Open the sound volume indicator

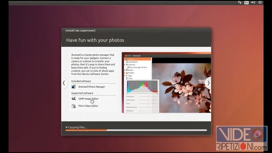click(253, 3)
